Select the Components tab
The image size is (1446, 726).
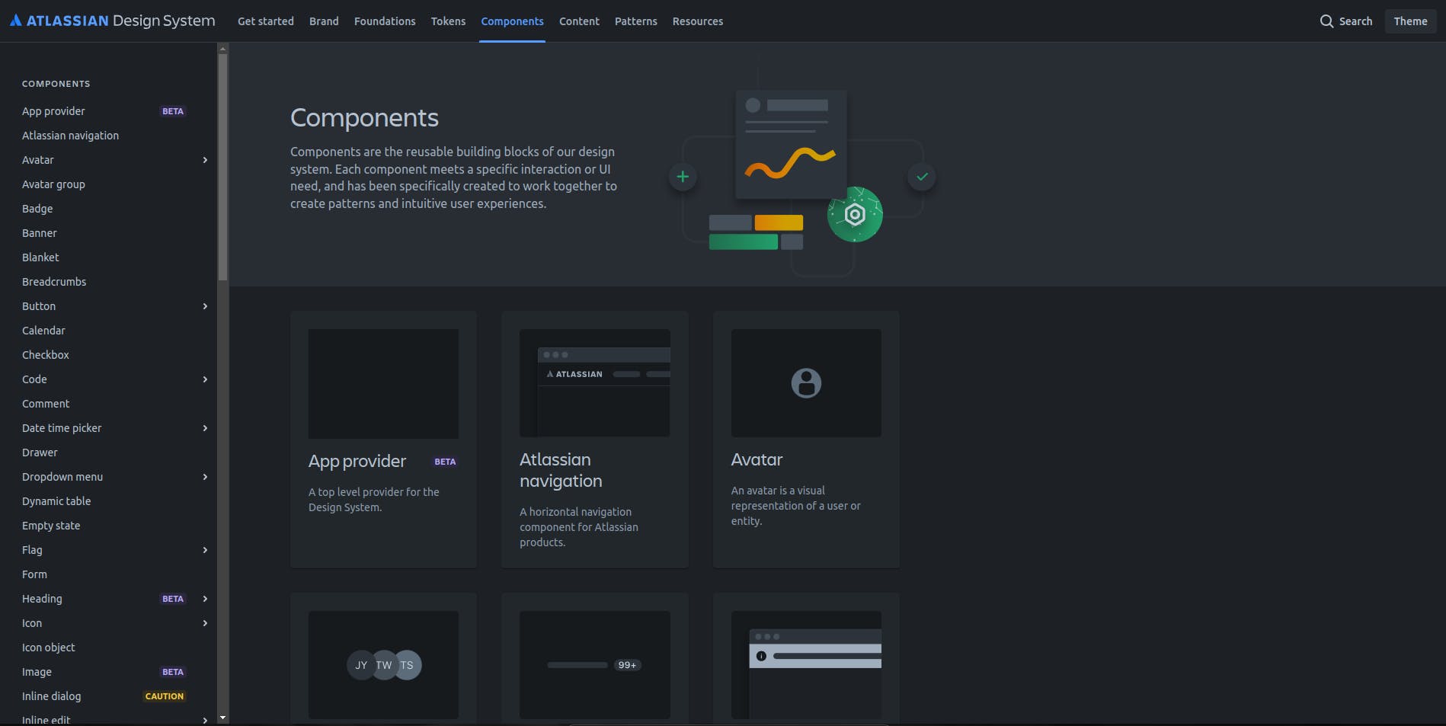click(512, 21)
